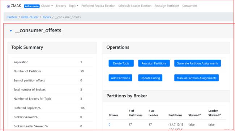Click the Preferred Replicas % label
This screenshot has height=131, width=235.
[27, 108]
